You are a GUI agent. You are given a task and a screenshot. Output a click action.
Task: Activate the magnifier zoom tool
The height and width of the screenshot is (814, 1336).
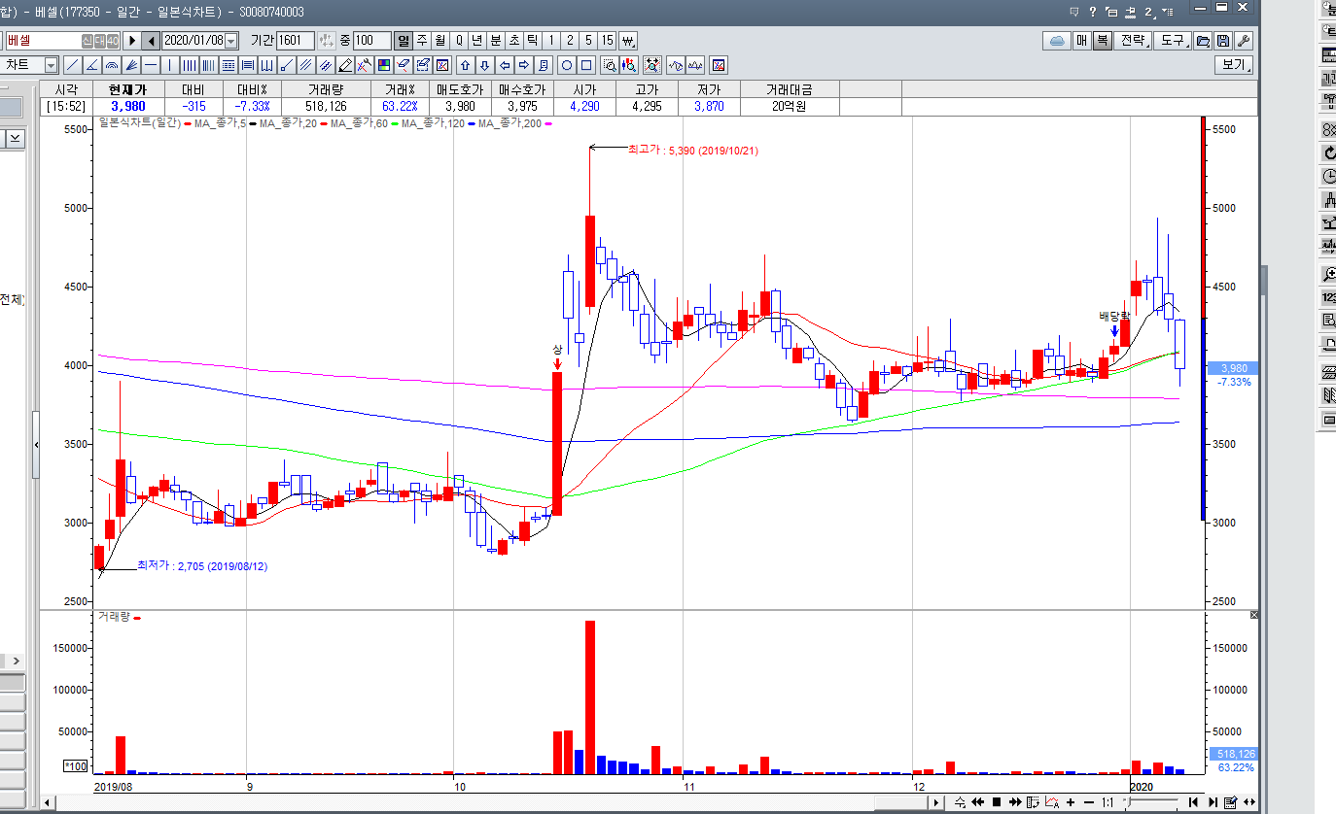pos(610,65)
